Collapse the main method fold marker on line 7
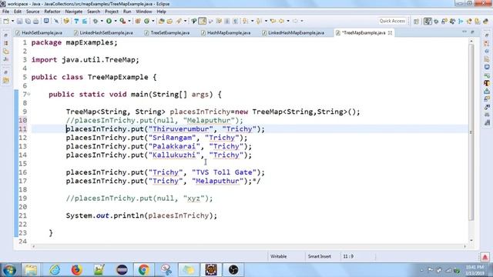493x277 pixels. 29,94
